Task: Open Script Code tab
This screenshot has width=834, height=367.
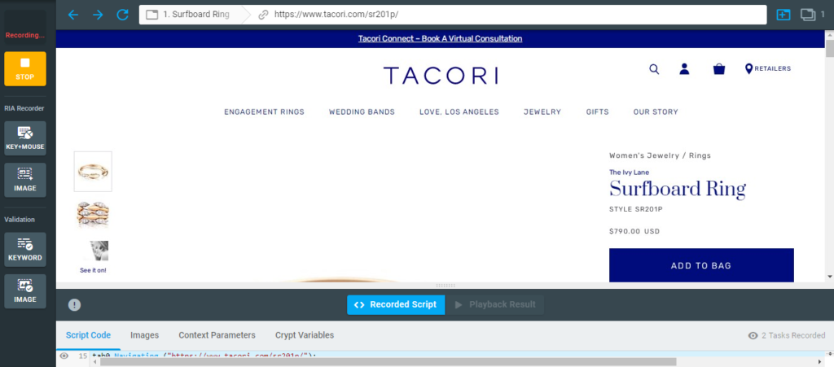Action: click(88, 335)
